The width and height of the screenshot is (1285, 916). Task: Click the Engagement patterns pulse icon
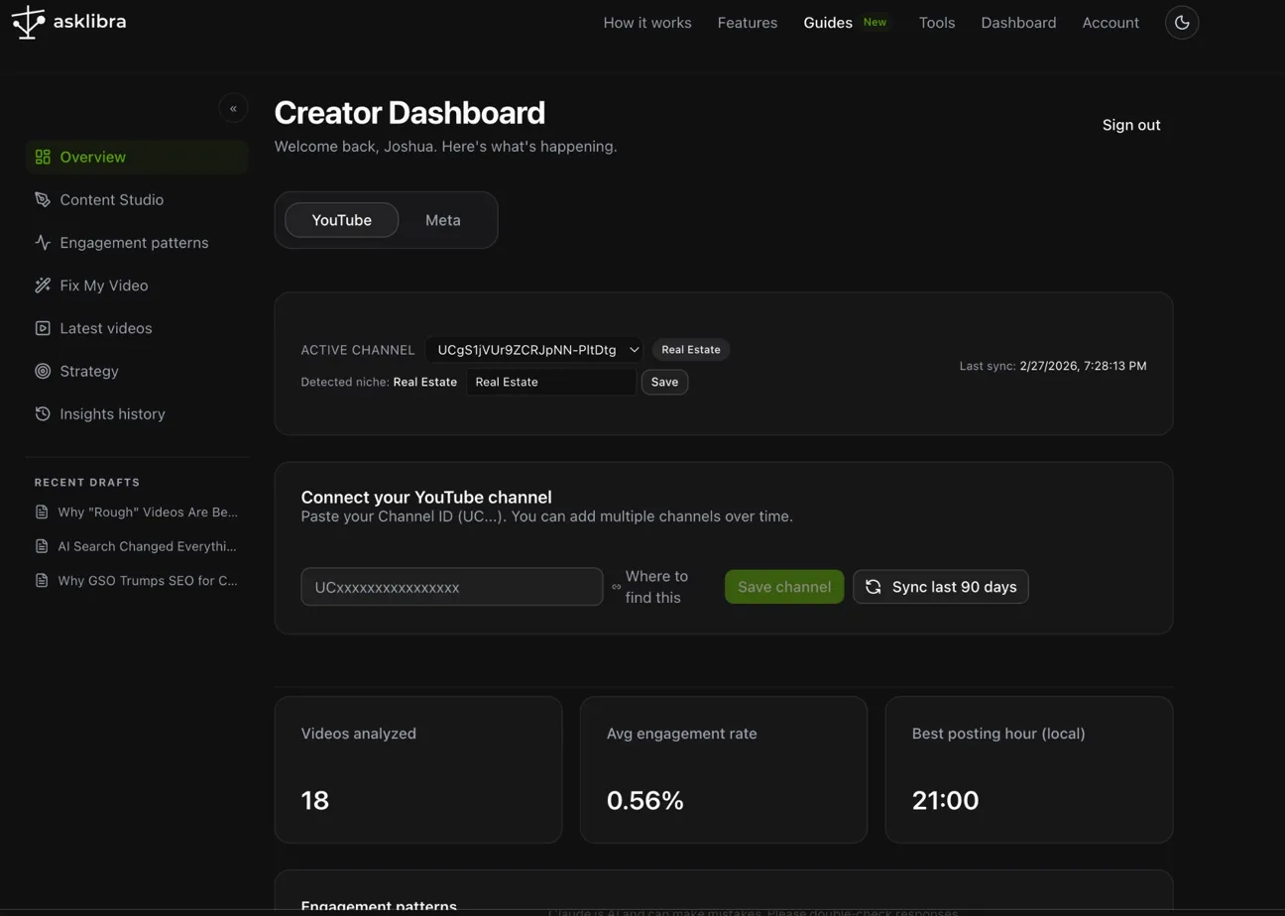(x=43, y=242)
